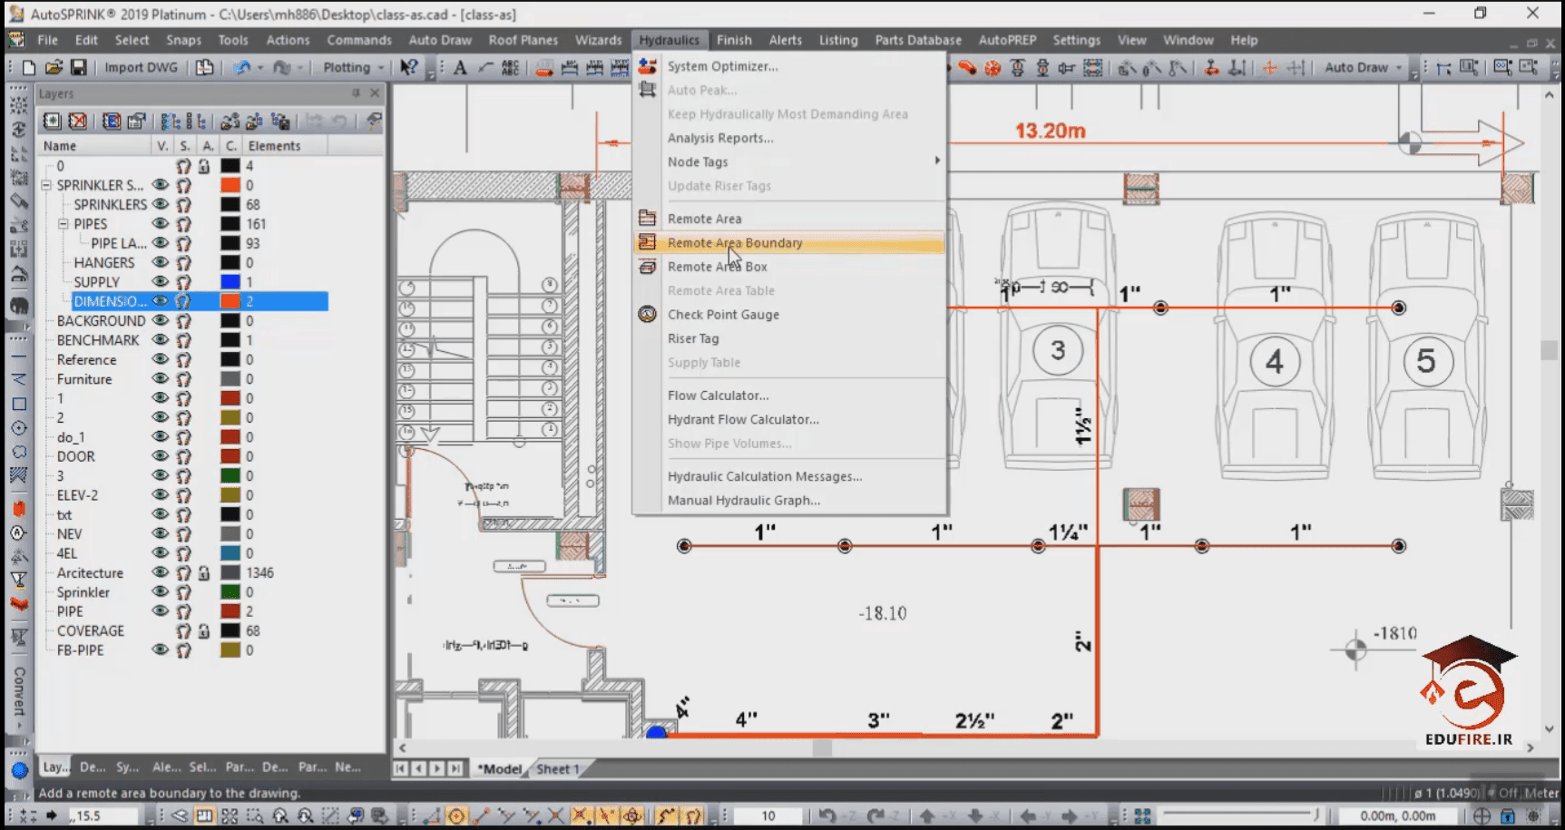Viewport: 1565px width, 830px height.
Task: Open the Hydraulics menu
Action: coord(669,40)
